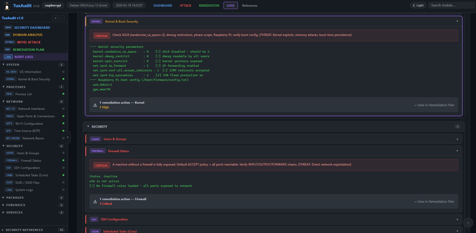Expand the SERVICES sidebar group
476x233 pixels.
(x=4, y=212)
